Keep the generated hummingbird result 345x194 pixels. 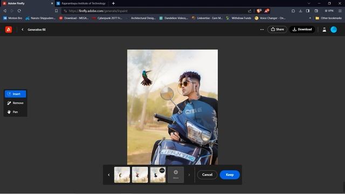pos(230,175)
